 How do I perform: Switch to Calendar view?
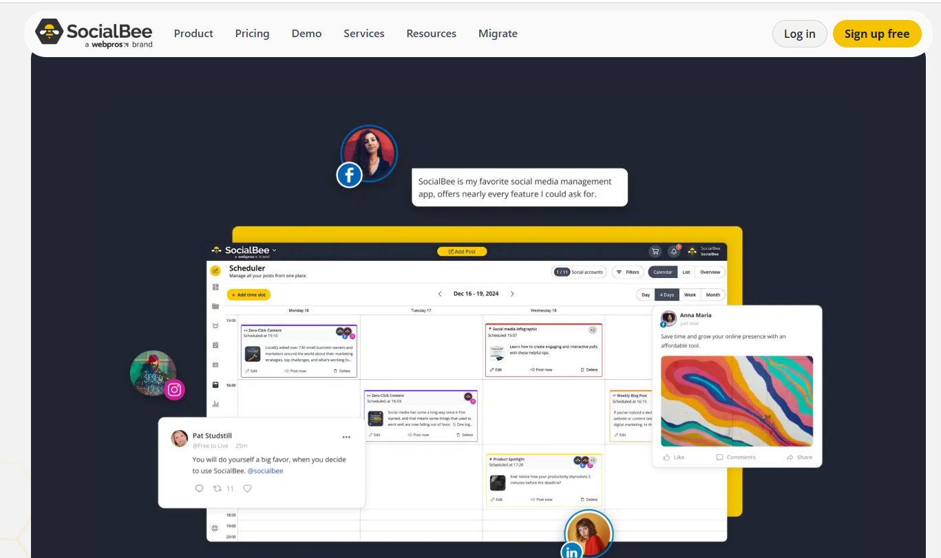click(663, 272)
